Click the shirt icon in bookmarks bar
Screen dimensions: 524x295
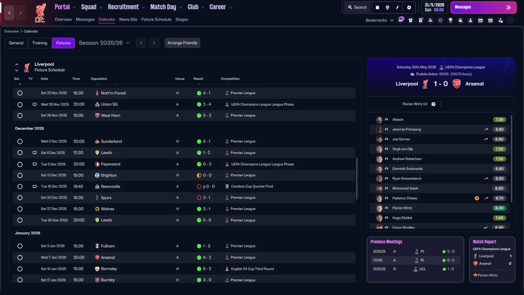(x=411, y=20)
